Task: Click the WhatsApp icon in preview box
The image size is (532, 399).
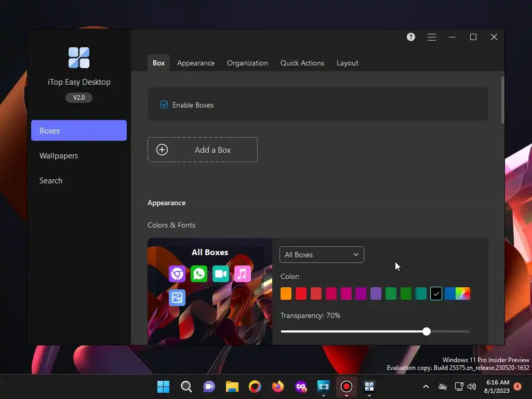Action: point(199,274)
